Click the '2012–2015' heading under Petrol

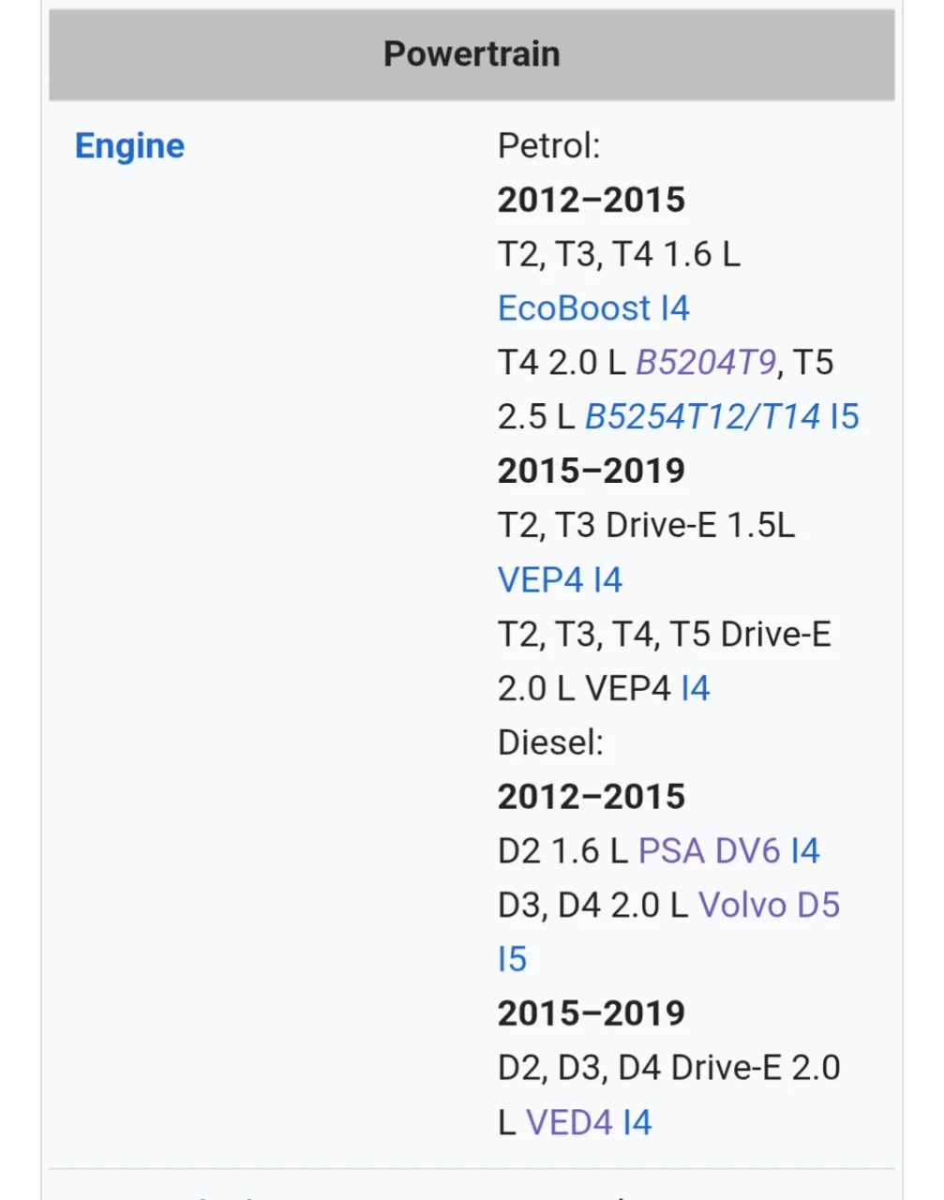(592, 201)
